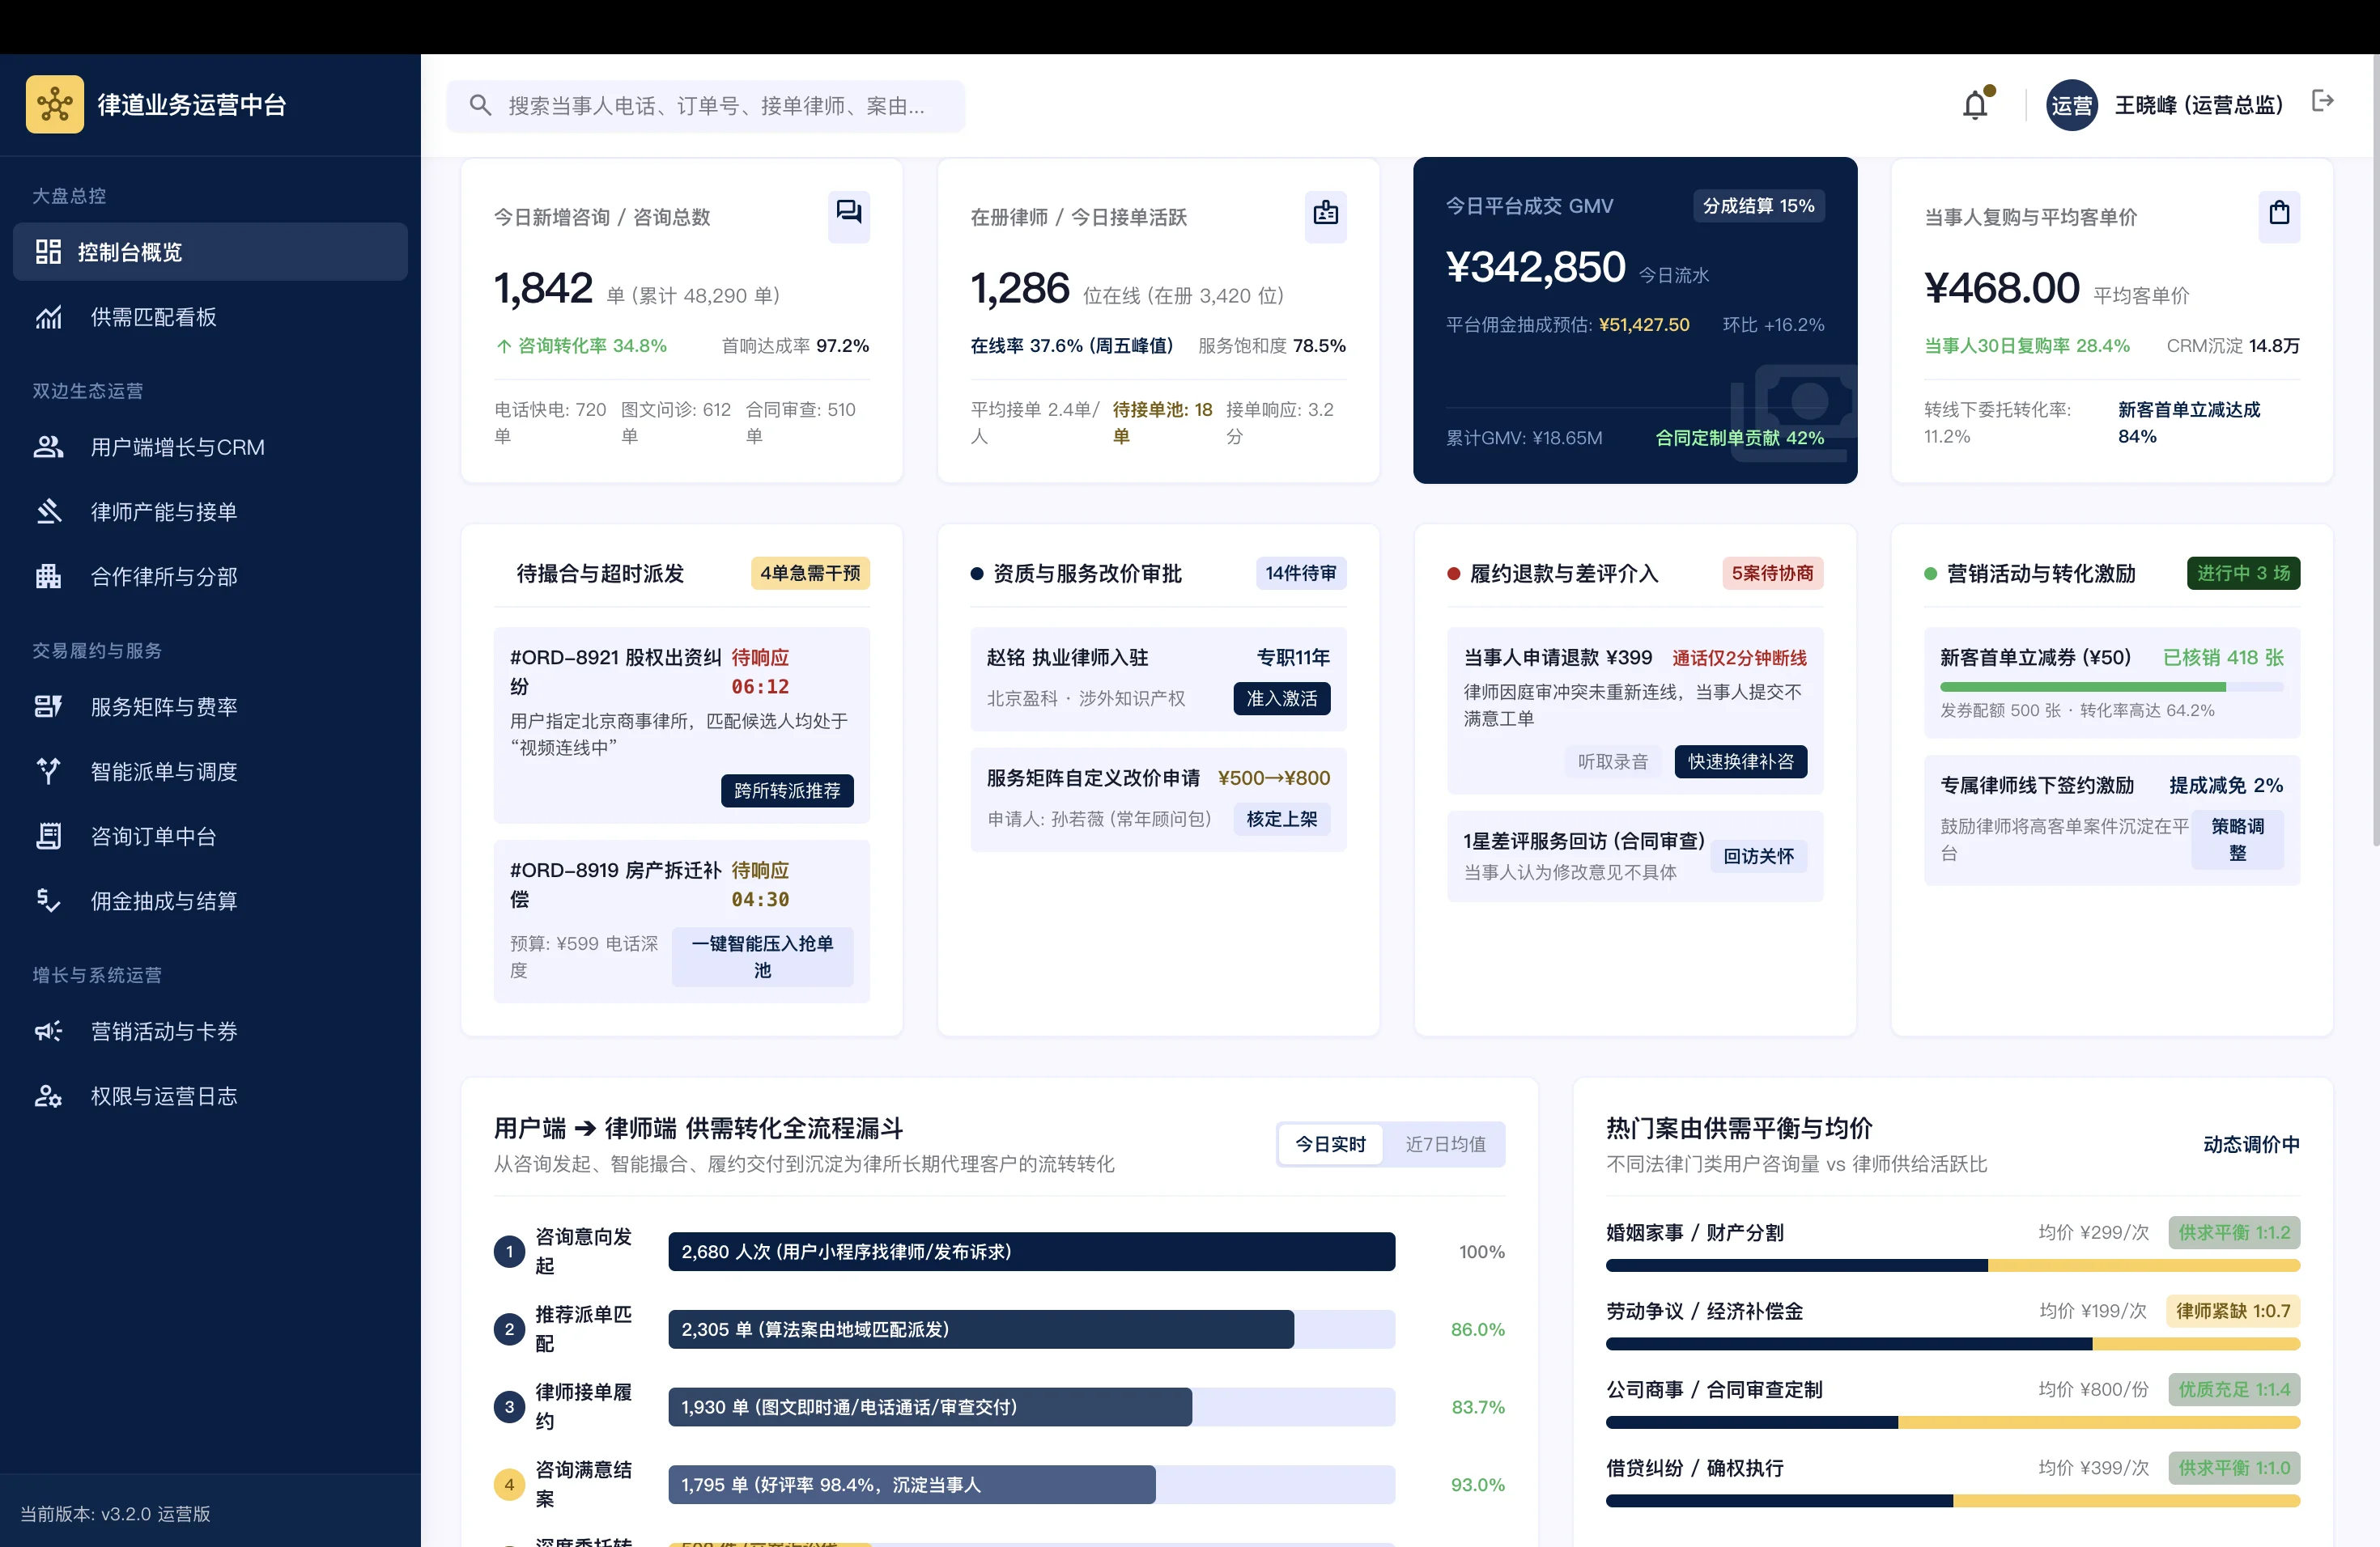Viewport: 2380px width, 1547px height.
Task: Click the 律师紧缺 1:0.7 tag
Action: click(2233, 1312)
